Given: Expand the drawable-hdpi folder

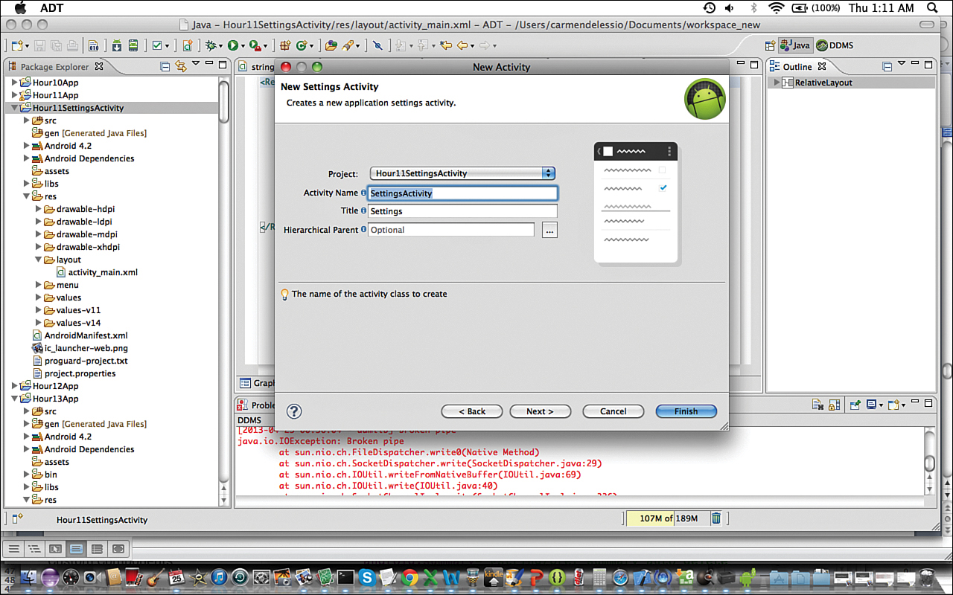Looking at the screenshot, I should pyautogui.click(x=38, y=209).
